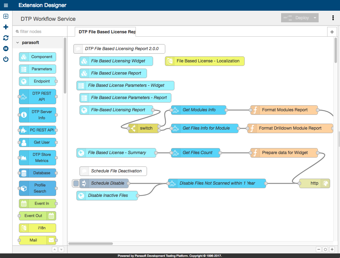
Task: Select the File Based License - Summary node
Action: pyautogui.click(x=116, y=153)
